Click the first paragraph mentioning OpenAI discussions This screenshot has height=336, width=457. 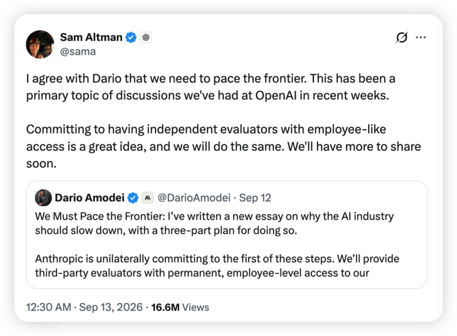coord(211,87)
